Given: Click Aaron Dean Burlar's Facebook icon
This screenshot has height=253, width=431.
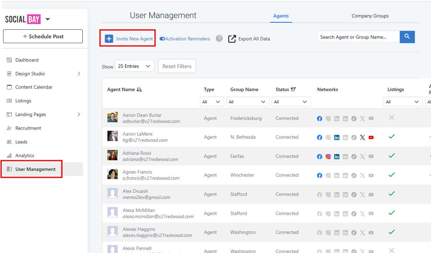Looking at the screenshot, I should pyautogui.click(x=319, y=118).
